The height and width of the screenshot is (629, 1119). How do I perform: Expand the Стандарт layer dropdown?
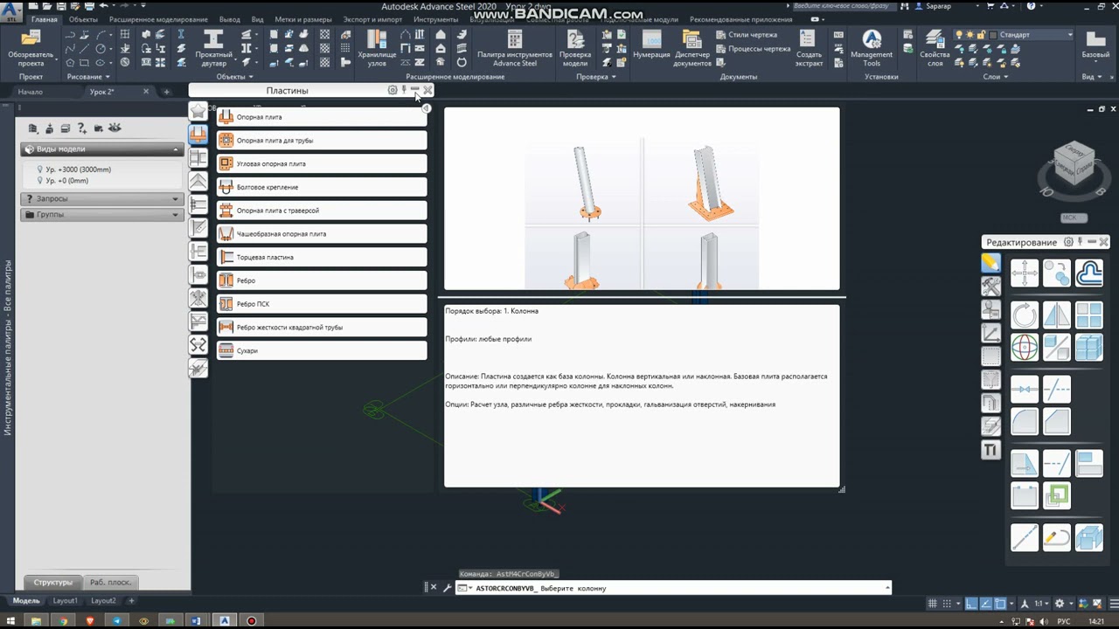tap(1070, 35)
